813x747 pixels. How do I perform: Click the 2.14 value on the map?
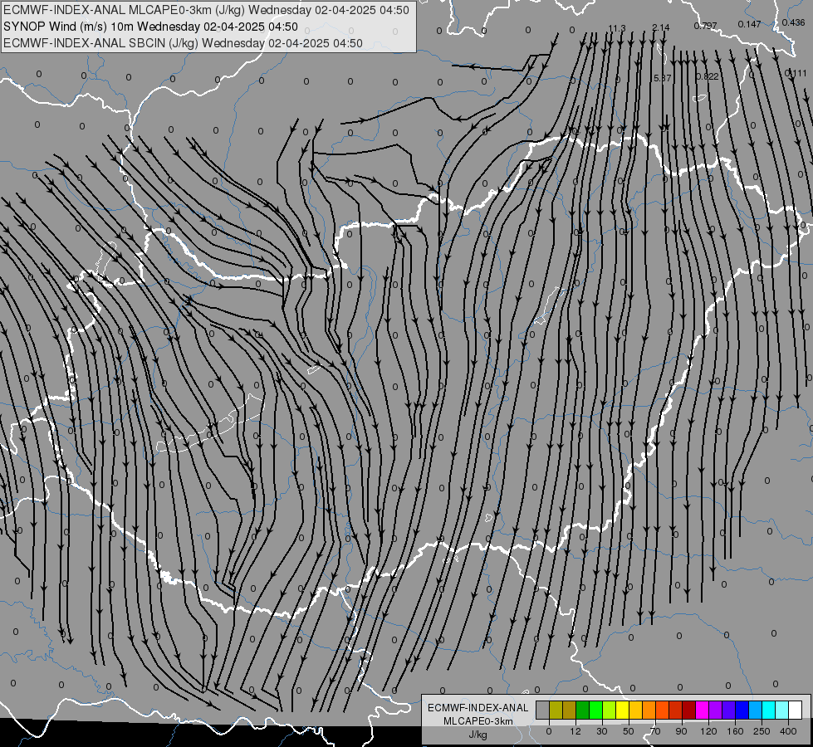pyautogui.click(x=661, y=27)
